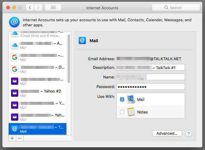Screen dimensions: 205x150
Task: Go forward with the right arrow
Action: point(38,7)
